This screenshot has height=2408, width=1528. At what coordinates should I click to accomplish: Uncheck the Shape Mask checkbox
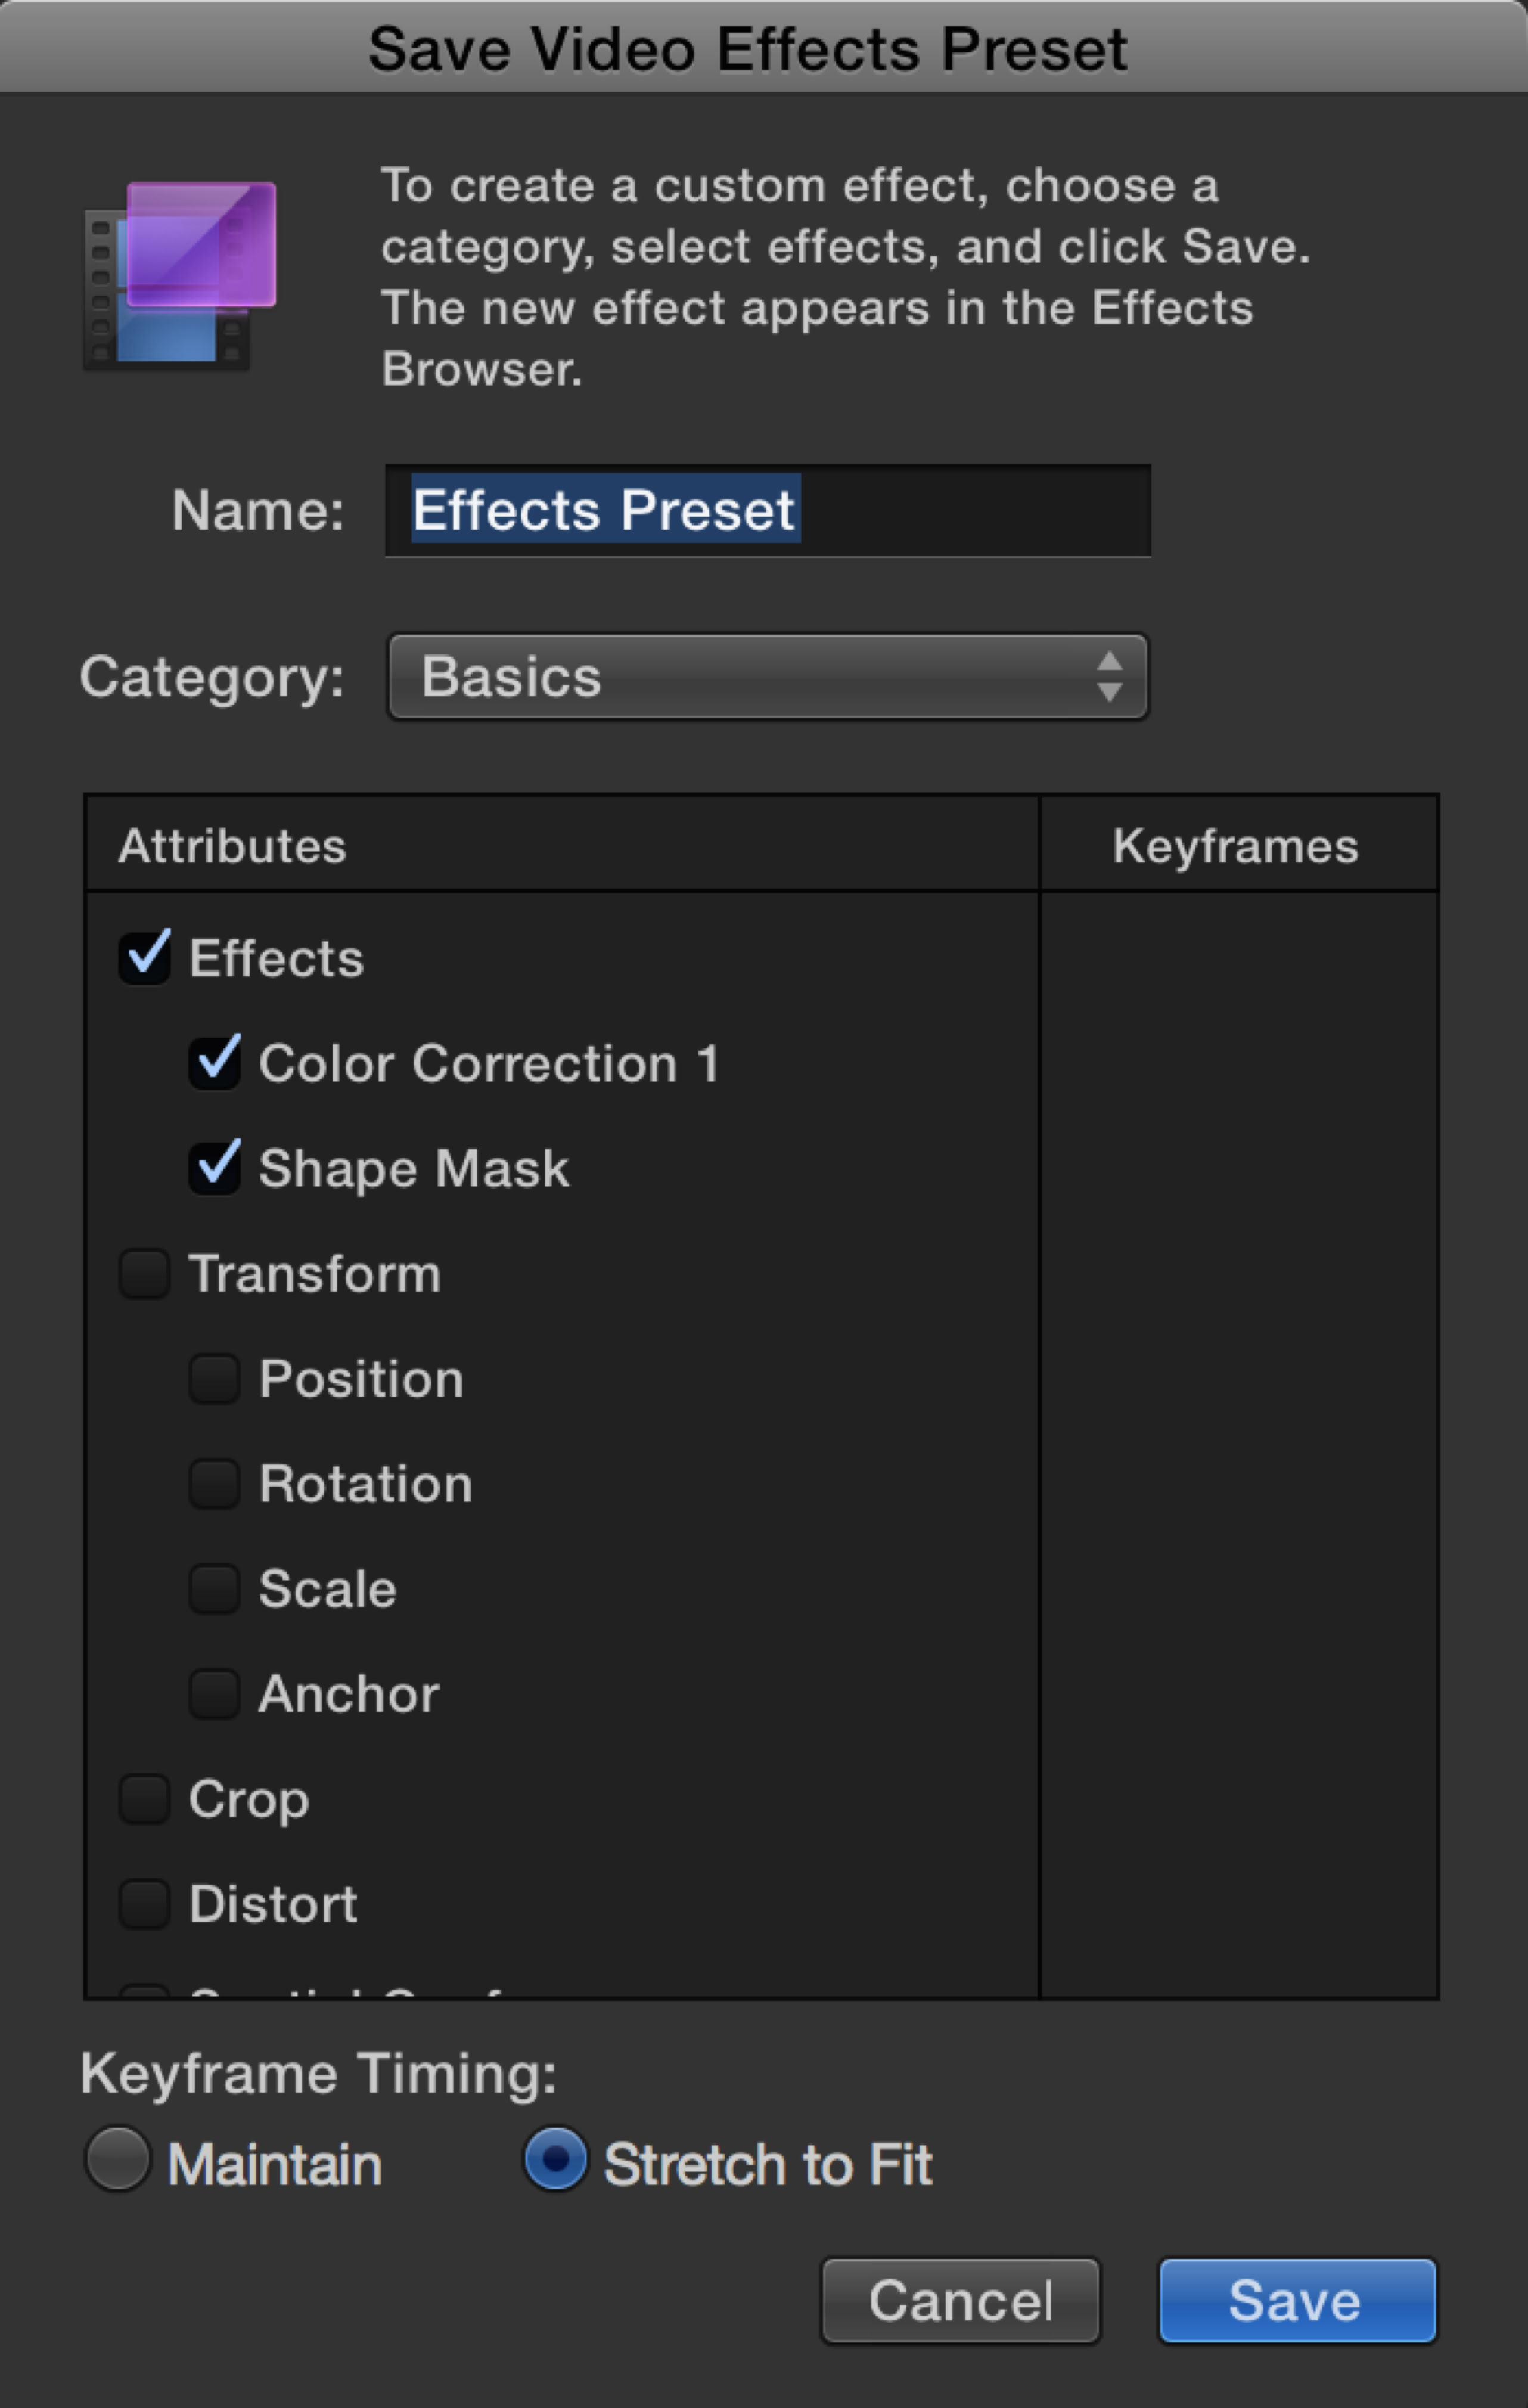pos(215,1168)
